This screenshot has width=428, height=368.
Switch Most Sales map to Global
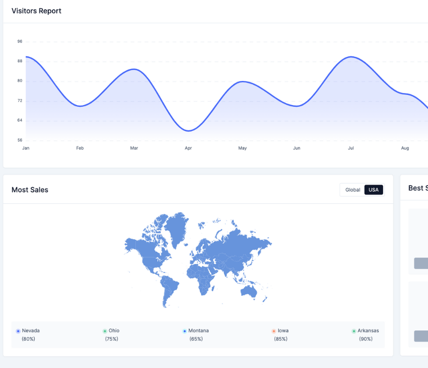click(x=352, y=190)
